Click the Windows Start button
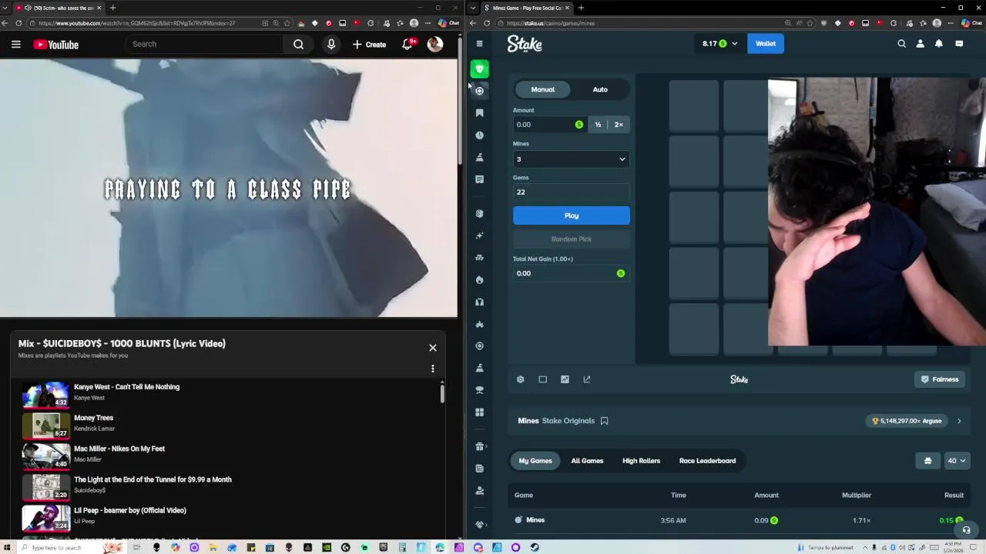This screenshot has height=554, width=986. click(x=7, y=548)
